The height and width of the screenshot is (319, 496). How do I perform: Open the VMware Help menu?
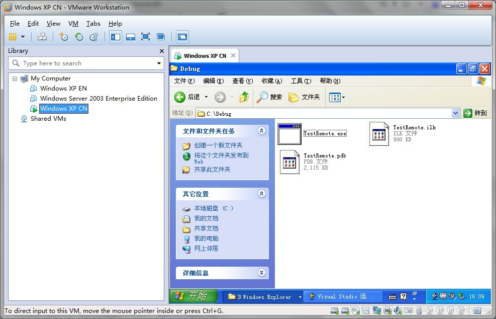point(115,24)
